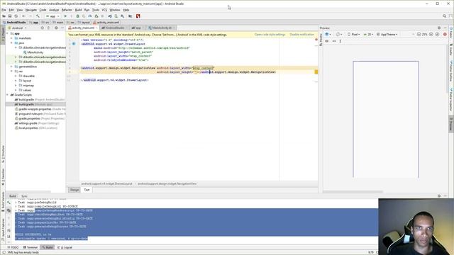454x255 pixels.
Task: Click the Back navigation arrow icon
Action: coord(23,16)
